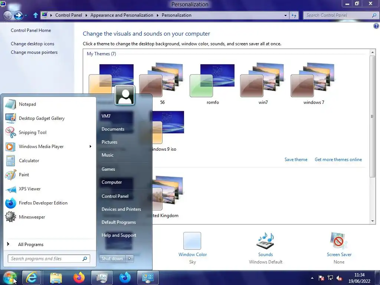
Task: Click the user account picture
Action: click(125, 95)
